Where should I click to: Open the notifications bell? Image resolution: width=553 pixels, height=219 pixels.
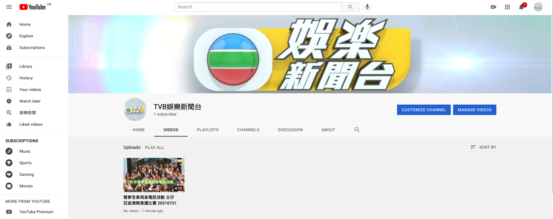click(x=521, y=7)
